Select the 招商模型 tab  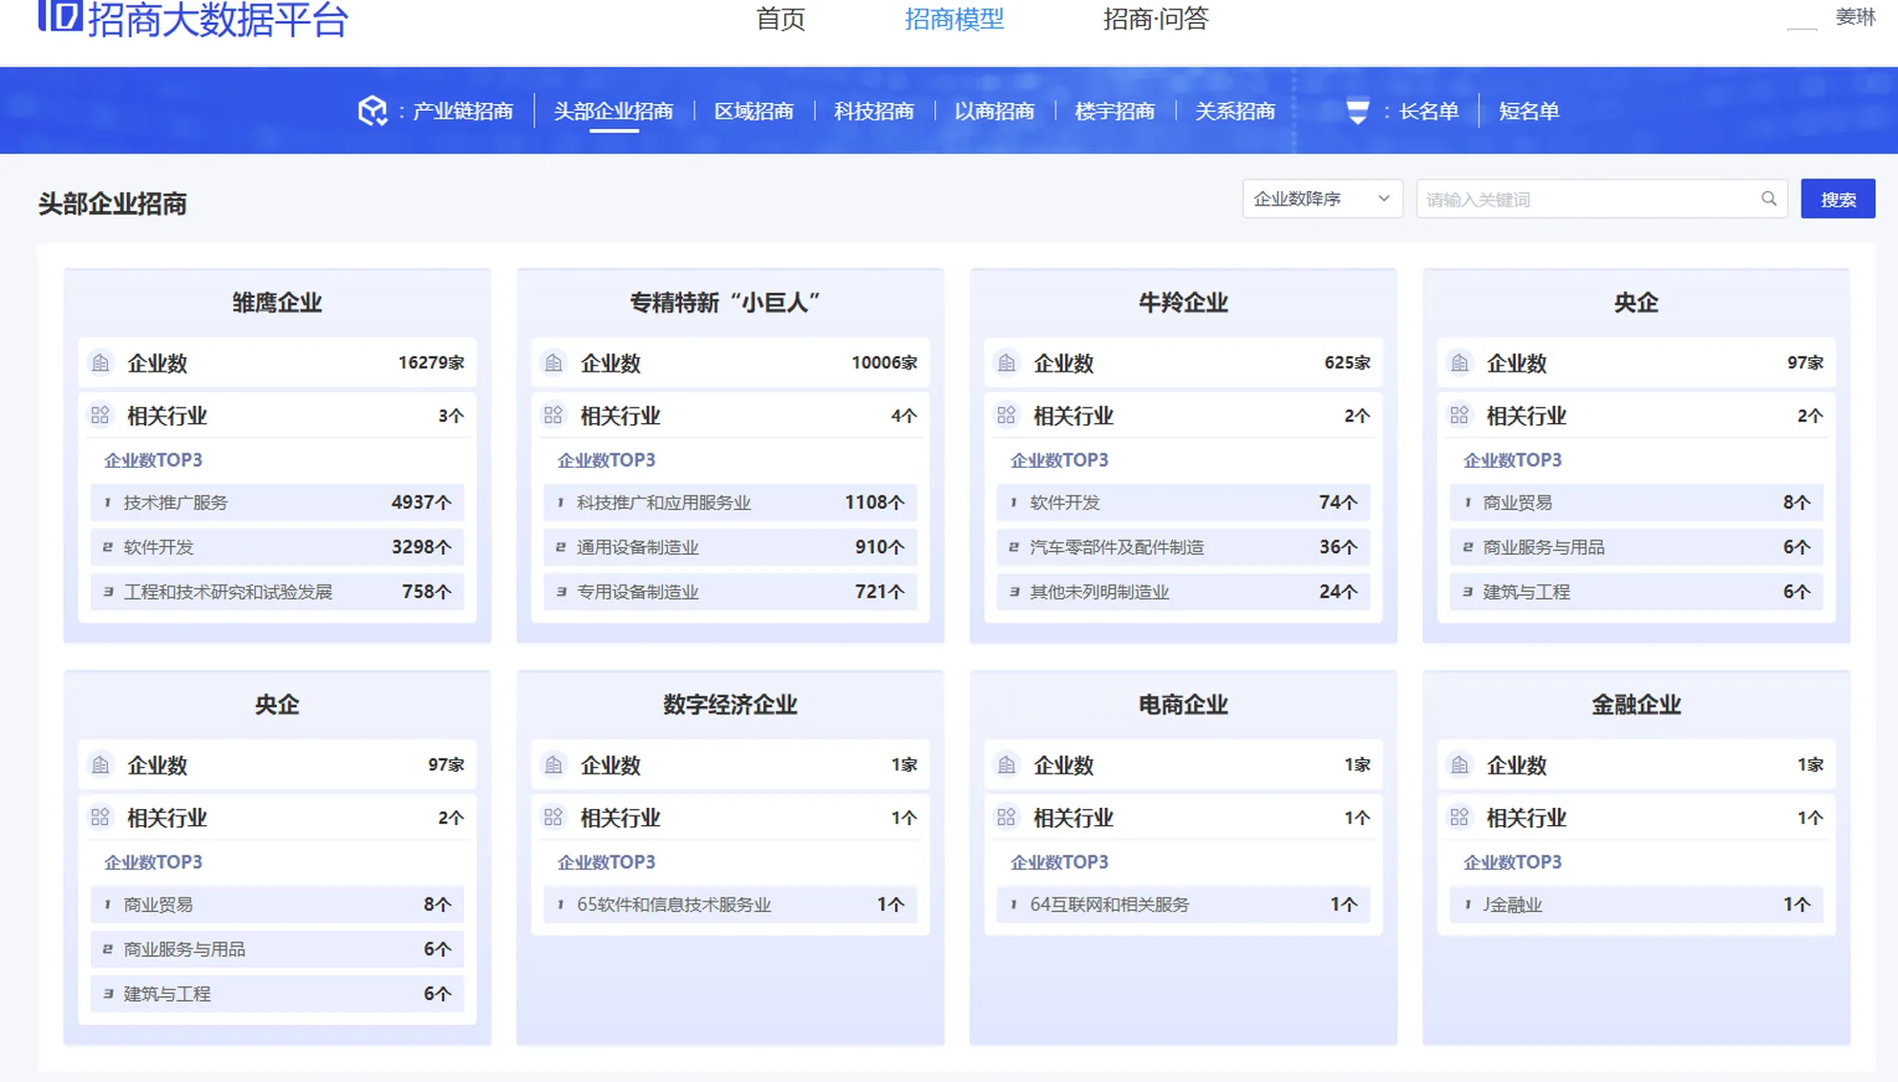point(954,19)
